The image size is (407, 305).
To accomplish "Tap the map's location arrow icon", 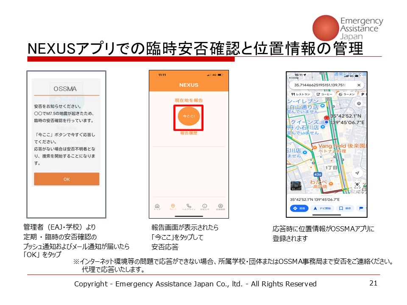I will point(358,173).
